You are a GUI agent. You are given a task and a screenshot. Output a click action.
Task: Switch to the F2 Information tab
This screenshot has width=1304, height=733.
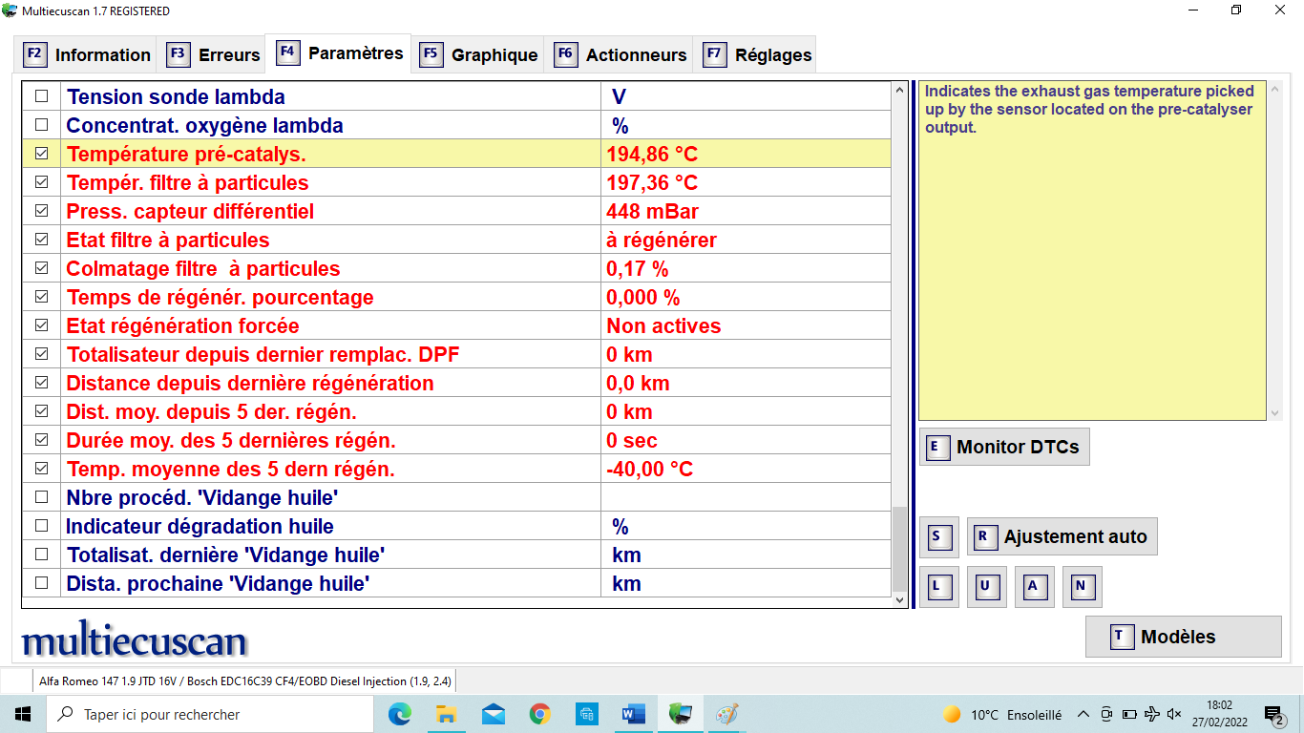tap(87, 54)
